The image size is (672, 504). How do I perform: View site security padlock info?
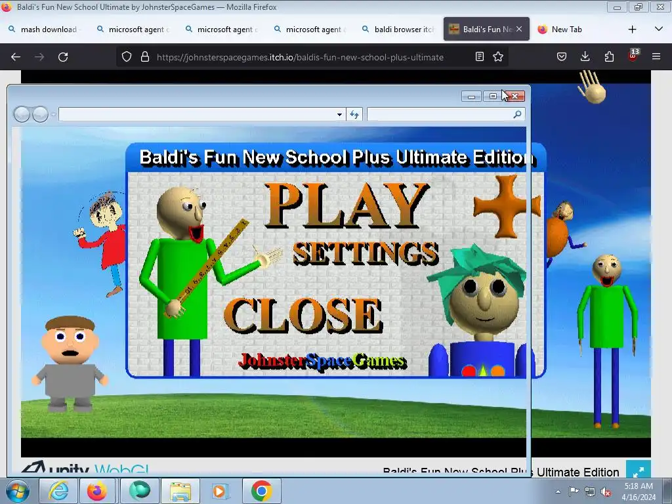point(145,56)
